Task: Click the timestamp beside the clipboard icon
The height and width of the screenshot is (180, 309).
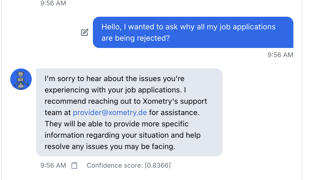Action: 53,165
